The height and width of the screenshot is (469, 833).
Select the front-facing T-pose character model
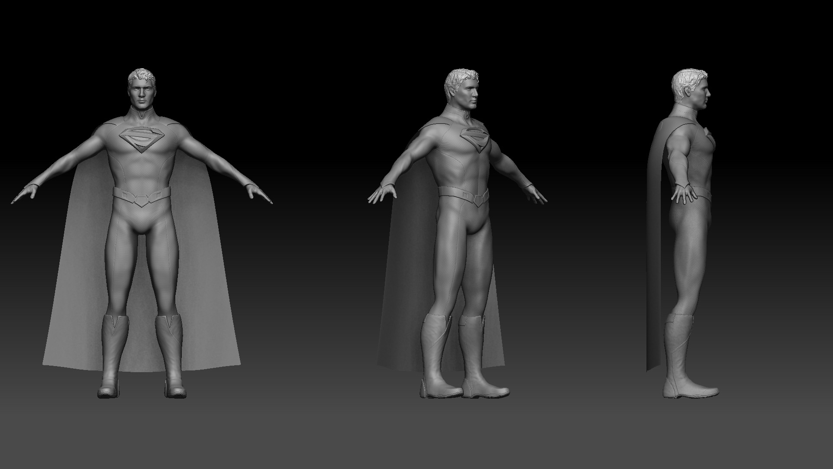tap(142, 233)
